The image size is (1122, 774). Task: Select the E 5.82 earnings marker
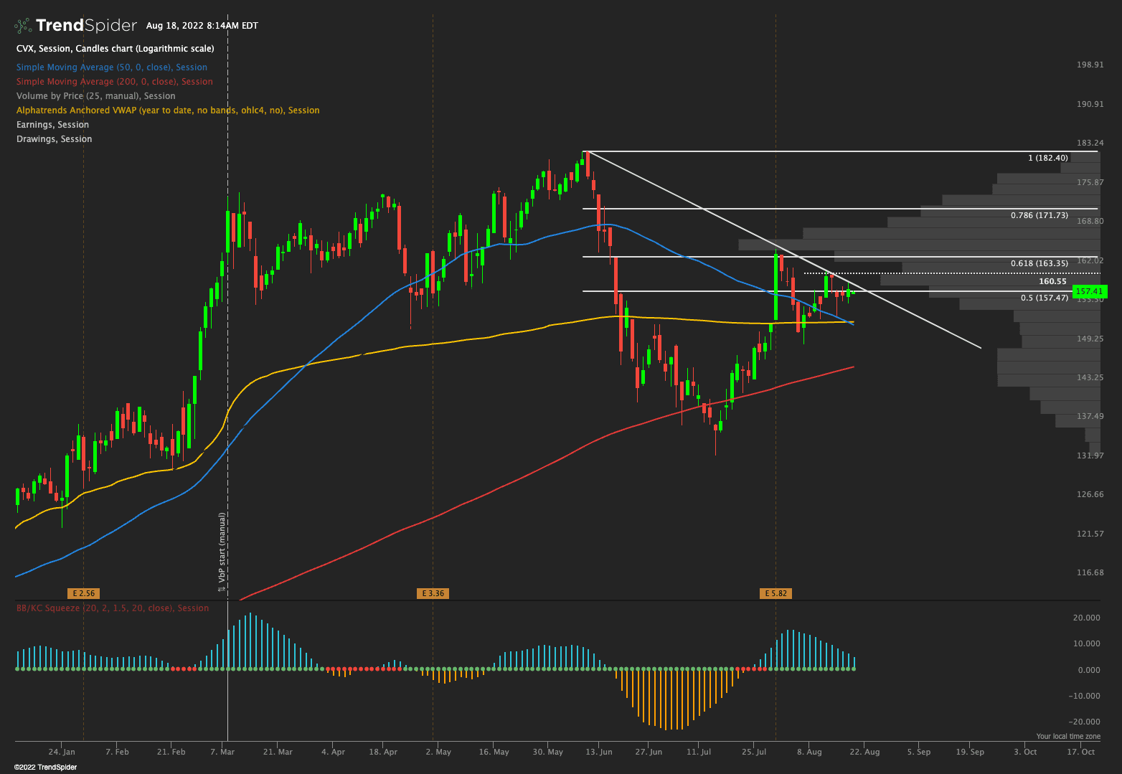coord(775,593)
